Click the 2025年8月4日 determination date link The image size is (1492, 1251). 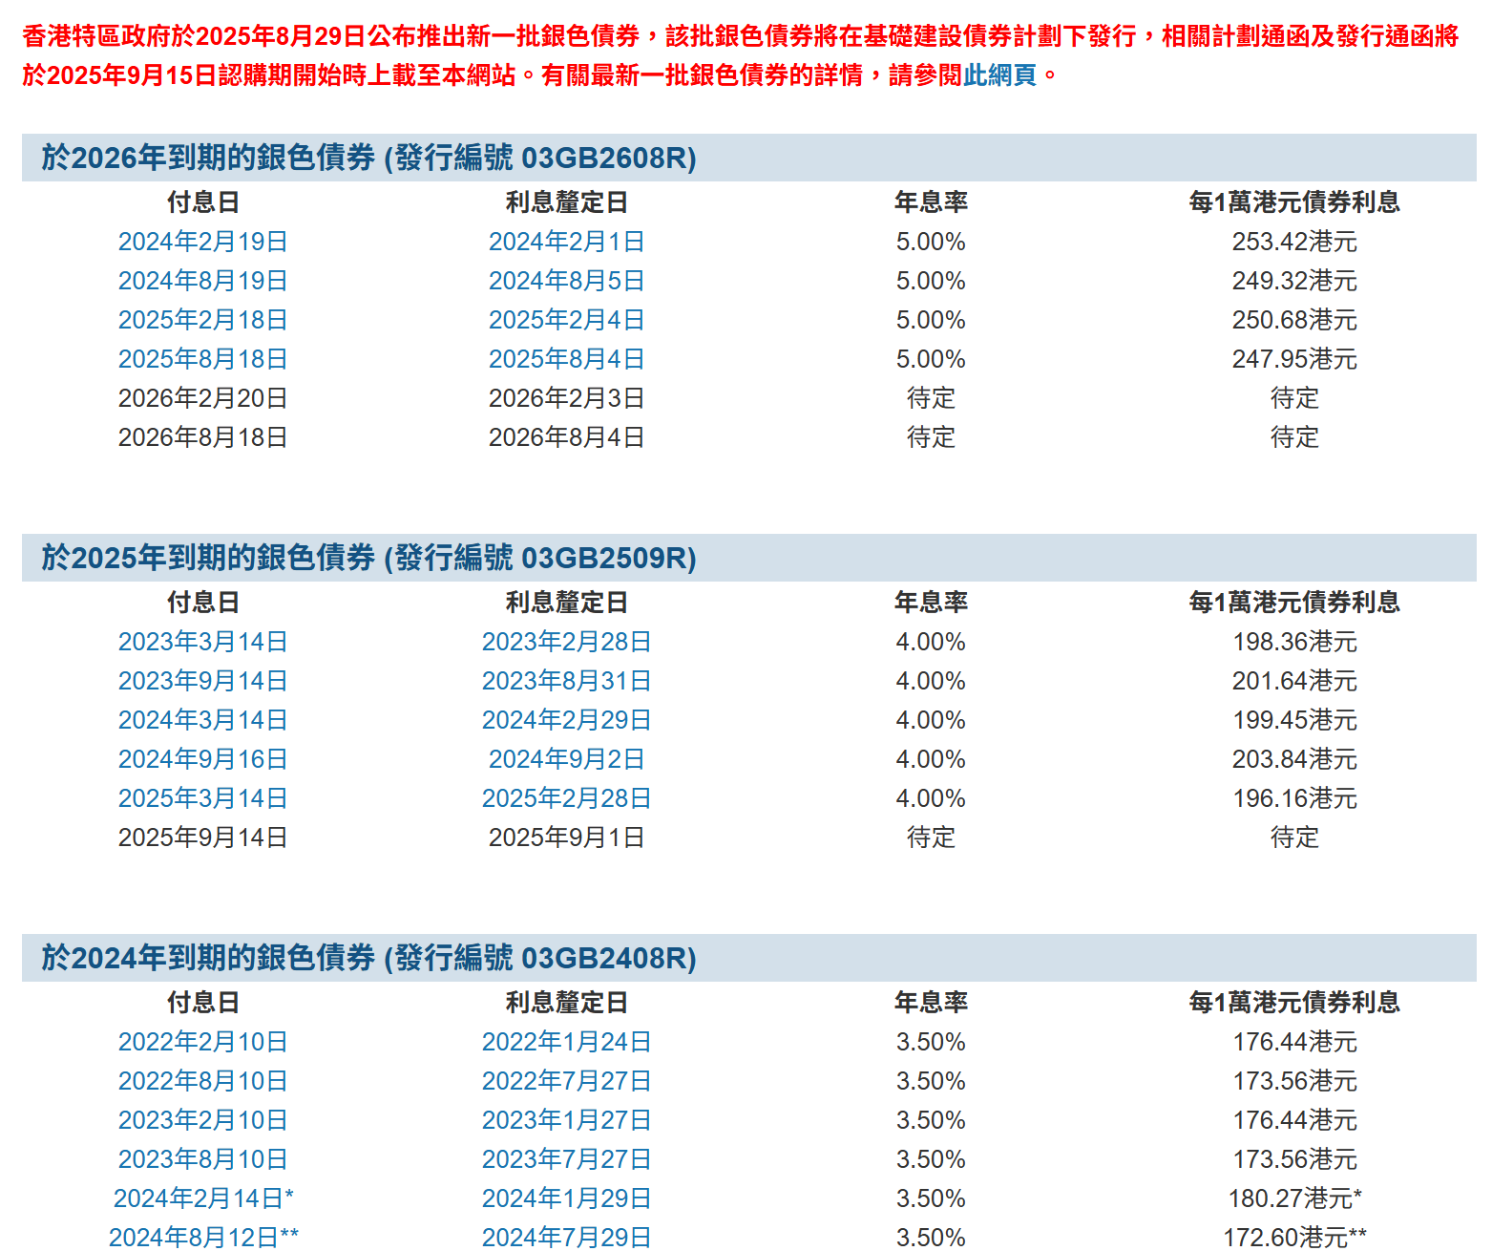(x=566, y=359)
